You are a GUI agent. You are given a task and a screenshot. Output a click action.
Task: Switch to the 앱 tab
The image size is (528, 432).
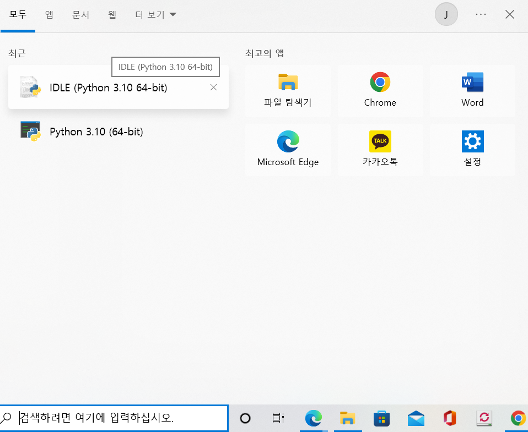point(49,15)
